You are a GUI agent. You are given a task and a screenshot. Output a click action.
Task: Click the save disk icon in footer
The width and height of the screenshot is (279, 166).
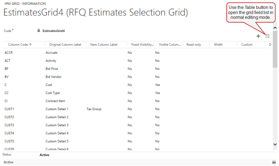tap(274, 162)
